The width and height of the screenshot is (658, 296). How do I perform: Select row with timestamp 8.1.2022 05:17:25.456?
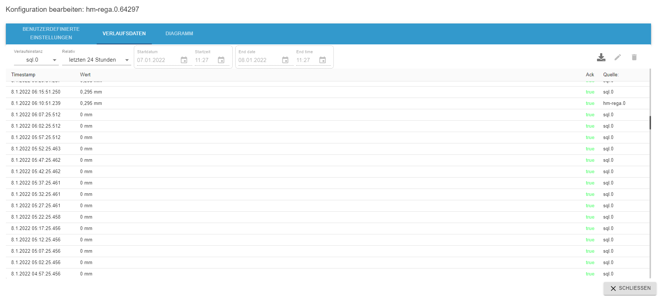(328, 229)
